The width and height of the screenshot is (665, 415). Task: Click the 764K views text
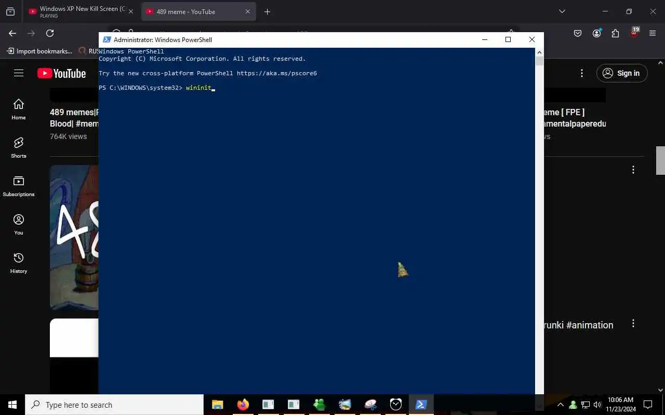click(x=68, y=136)
